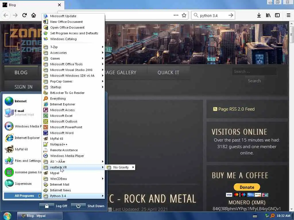Expand the Startup folder
294x220 pixels.
click(x=73, y=87)
